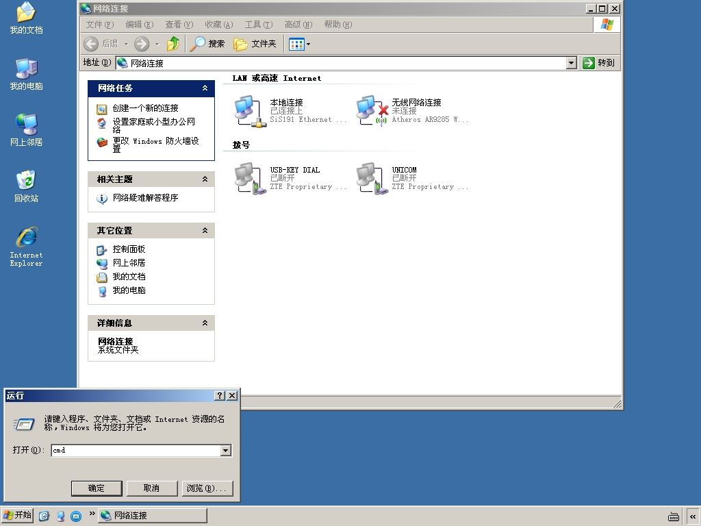Open the Run dialog 打开 combo dropdown arrow

(x=226, y=451)
